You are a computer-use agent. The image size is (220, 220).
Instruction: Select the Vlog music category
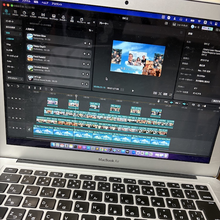(9, 44)
